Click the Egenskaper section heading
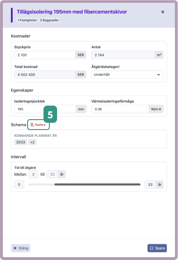Screen dimensions: 178x260 [x=22, y=90]
